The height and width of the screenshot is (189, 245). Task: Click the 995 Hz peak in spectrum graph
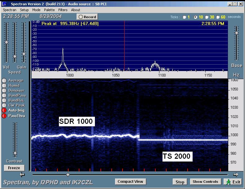tap(63, 59)
